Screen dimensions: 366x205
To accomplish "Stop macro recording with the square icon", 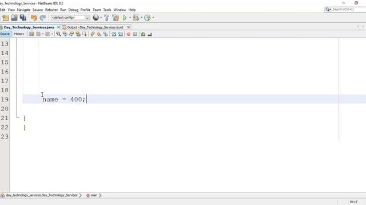I will [135, 34].
